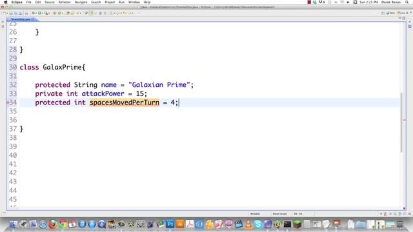Image resolution: width=413 pixels, height=232 pixels.
Task: Launch Illustrator from the dock
Action: click(180, 224)
